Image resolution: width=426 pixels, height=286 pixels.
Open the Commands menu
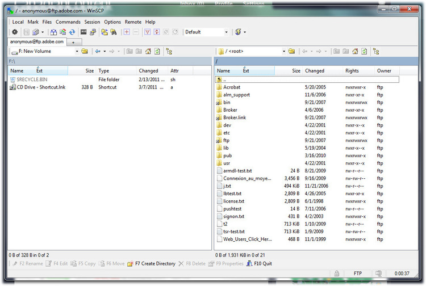point(68,22)
